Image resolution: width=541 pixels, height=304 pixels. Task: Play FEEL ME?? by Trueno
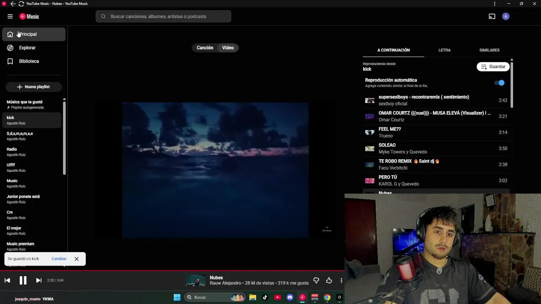coord(436,133)
